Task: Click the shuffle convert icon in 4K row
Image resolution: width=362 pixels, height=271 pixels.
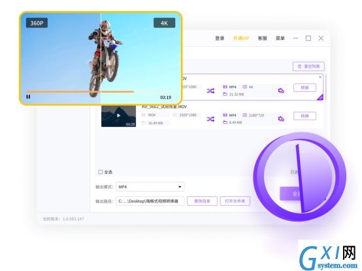Action: click(210, 91)
